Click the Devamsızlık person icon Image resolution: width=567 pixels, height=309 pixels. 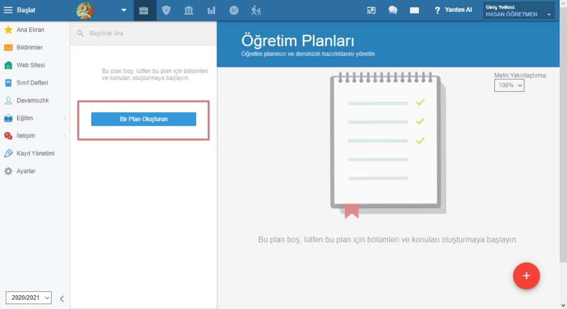pos(8,100)
